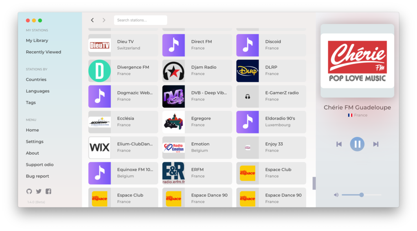The height and width of the screenshot is (231, 417).
Task: Select the Dieu TV station name
Action: (x=125, y=42)
